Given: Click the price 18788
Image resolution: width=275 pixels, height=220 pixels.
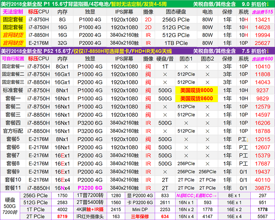Looking at the screenshot, I should [x=262, y=131].
